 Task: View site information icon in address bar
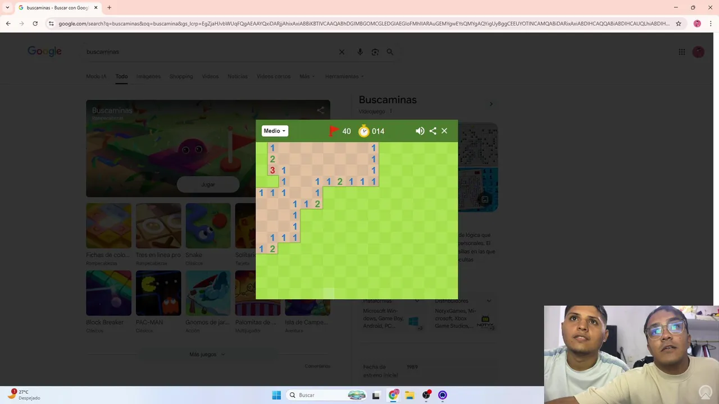51,24
